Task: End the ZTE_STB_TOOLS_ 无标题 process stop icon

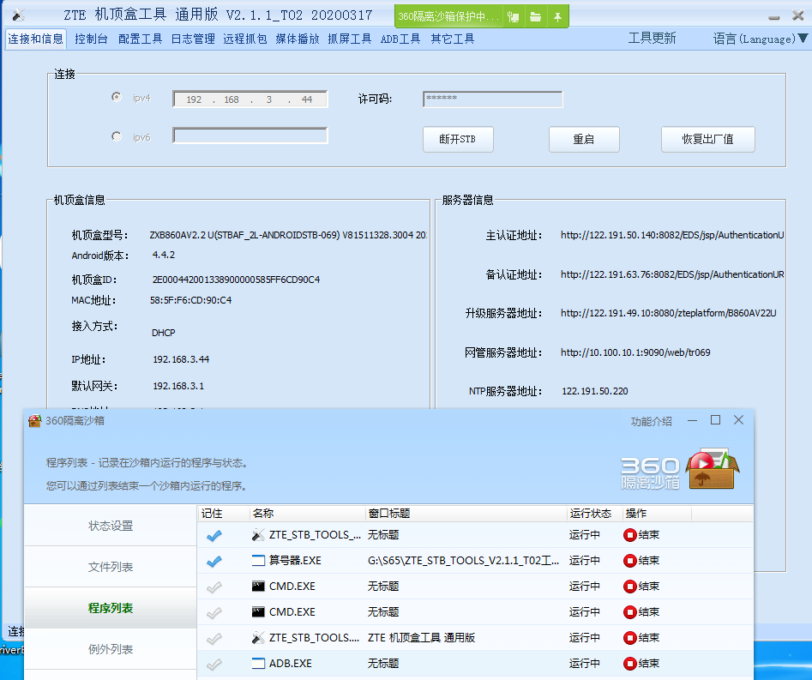Action: (x=629, y=535)
